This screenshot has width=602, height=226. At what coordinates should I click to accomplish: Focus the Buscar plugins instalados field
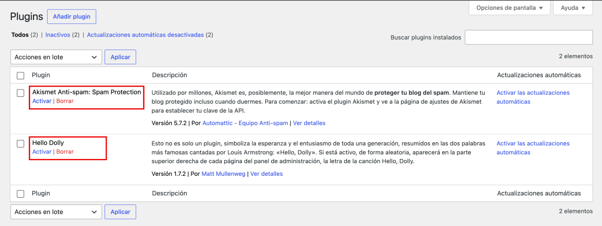[529, 38]
